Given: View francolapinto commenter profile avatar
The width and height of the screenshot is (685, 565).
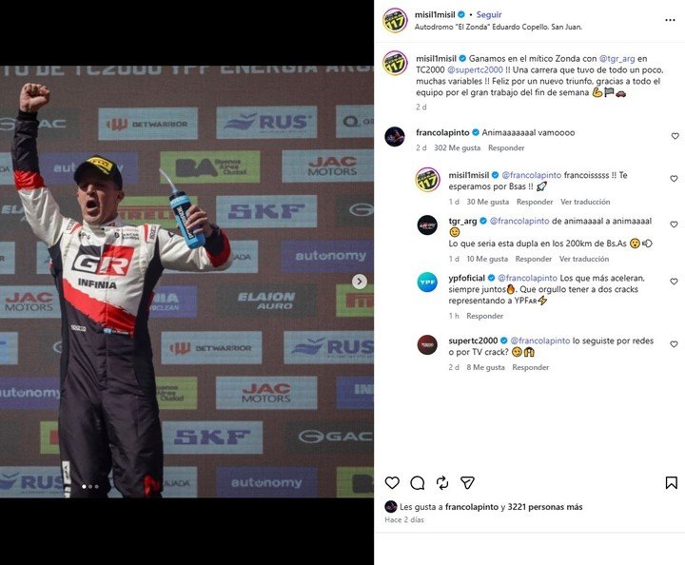Looking at the screenshot, I should coord(395,137).
